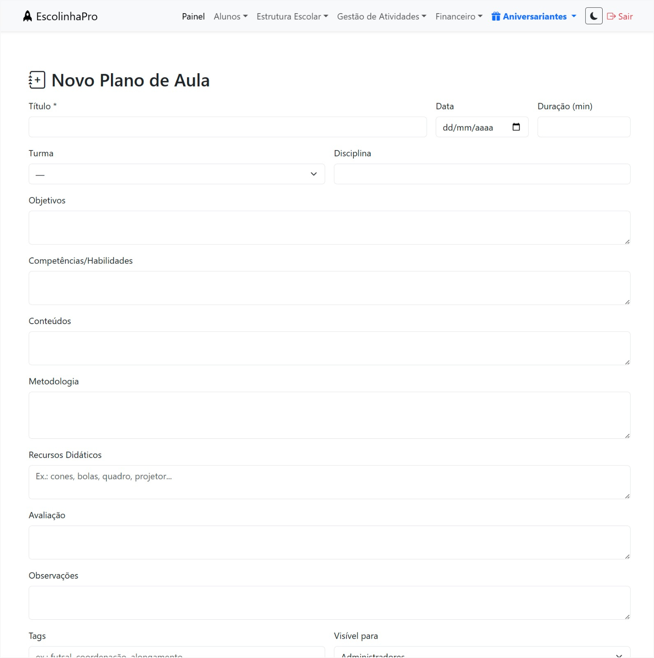Toggle dark mode with the moon button
654x658 pixels.
[594, 16]
